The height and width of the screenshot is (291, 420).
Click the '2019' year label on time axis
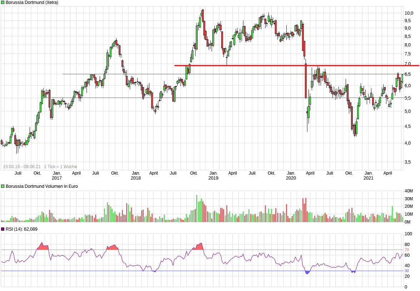[213, 178]
